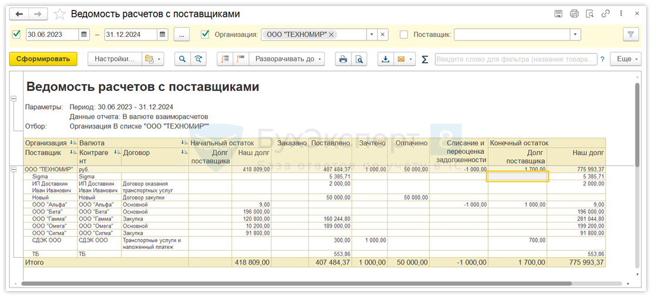Click the Сформировать button
This screenshot has height=297, width=652.
click(43, 59)
